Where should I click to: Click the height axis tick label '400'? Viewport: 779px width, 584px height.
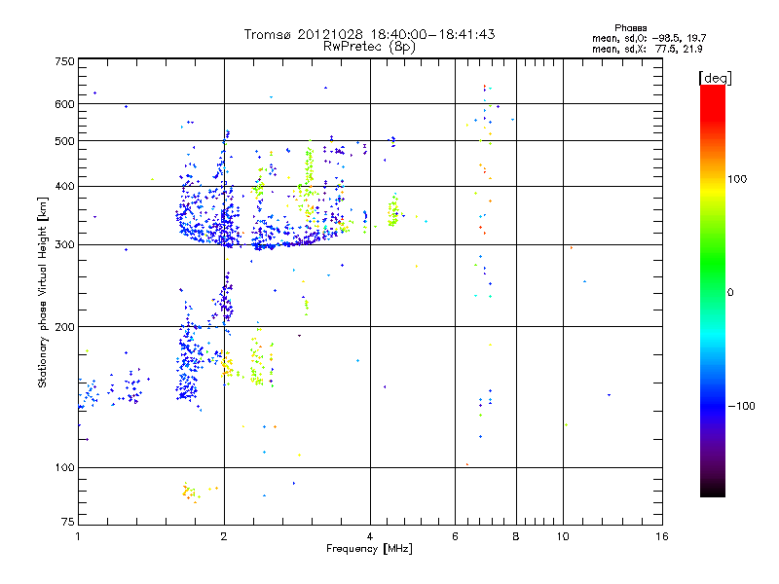[64, 186]
